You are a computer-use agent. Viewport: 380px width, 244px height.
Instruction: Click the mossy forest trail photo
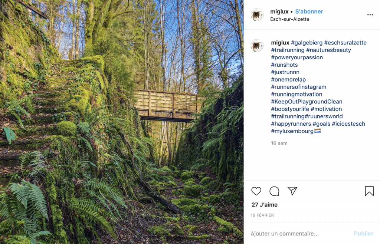(x=122, y=122)
